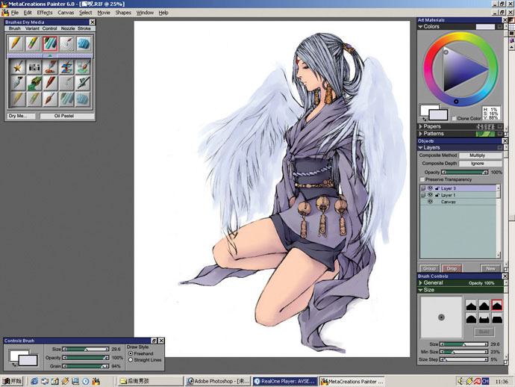Screen dimensions: 515x387
Task: Close the Brushes Dry Media palette
Action: pyautogui.click(x=93, y=22)
